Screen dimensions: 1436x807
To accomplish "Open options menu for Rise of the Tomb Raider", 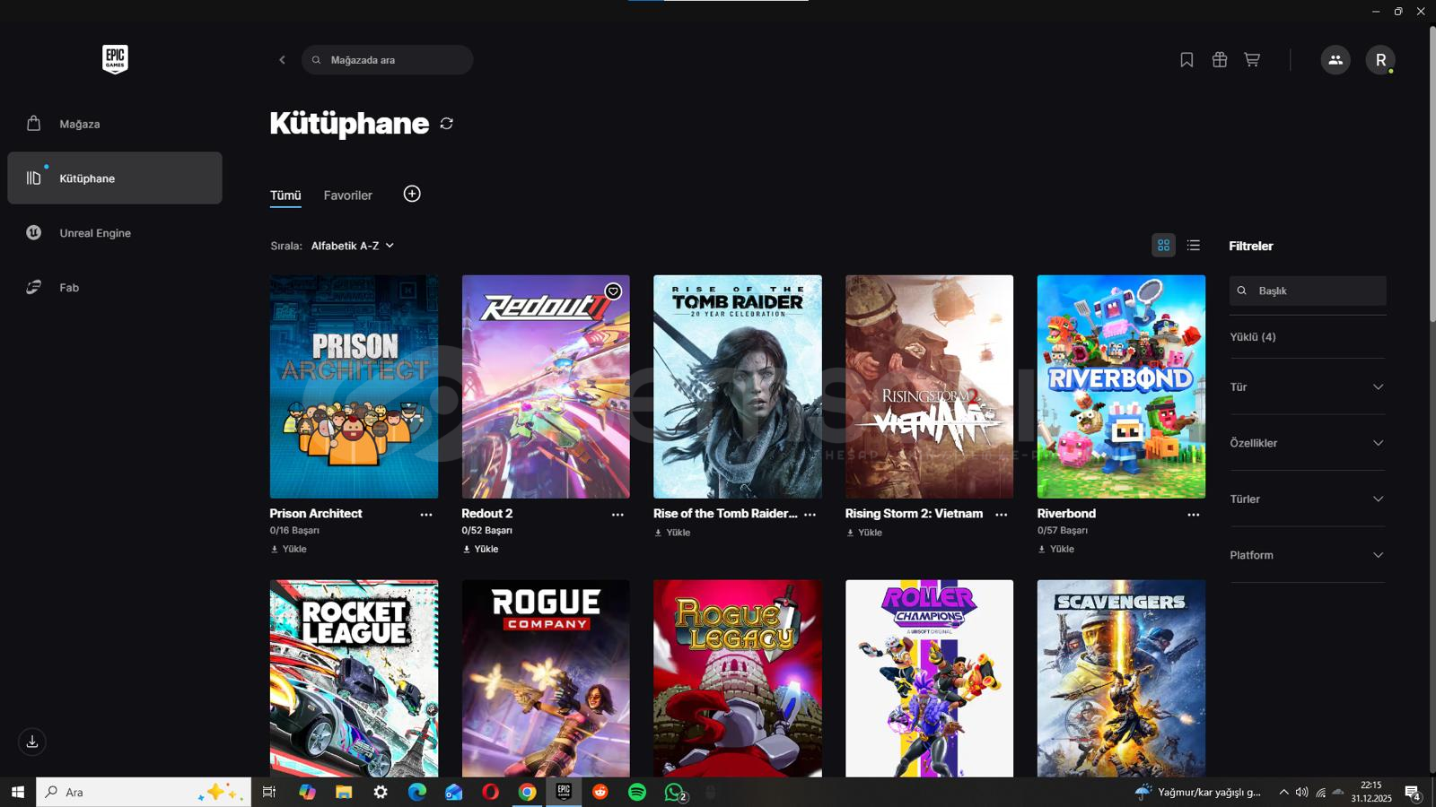I will coord(810,515).
